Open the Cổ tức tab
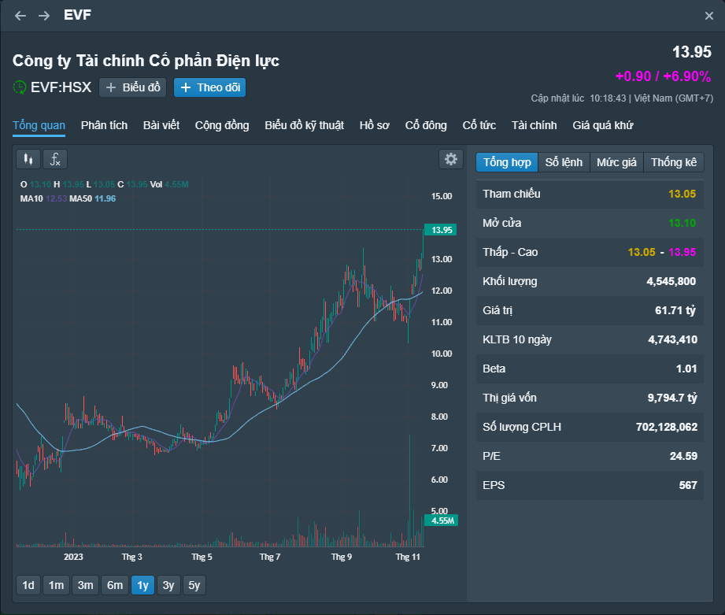 (479, 125)
